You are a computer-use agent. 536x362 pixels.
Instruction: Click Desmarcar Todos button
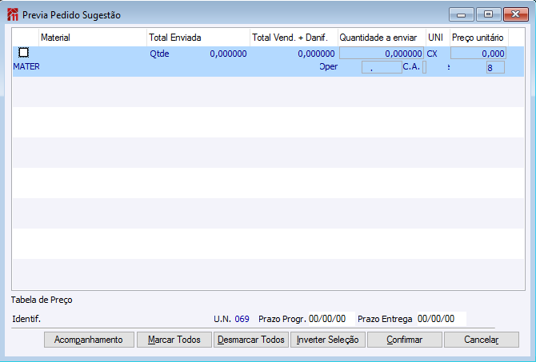[251, 340]
